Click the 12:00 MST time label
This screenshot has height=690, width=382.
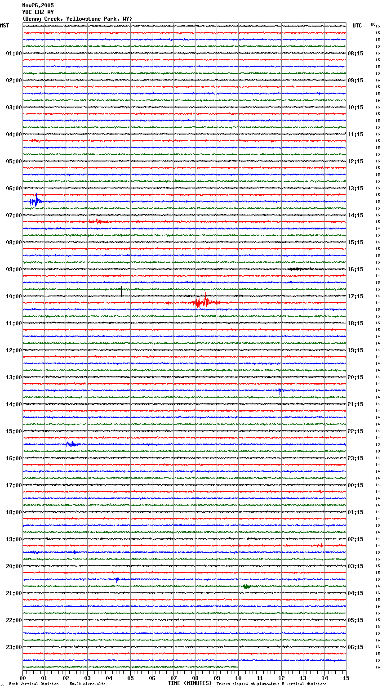(x=13, y=350)
